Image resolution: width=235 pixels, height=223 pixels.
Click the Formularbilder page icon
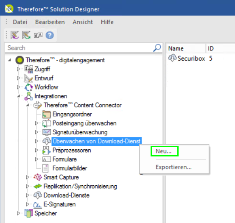[45, 168]
